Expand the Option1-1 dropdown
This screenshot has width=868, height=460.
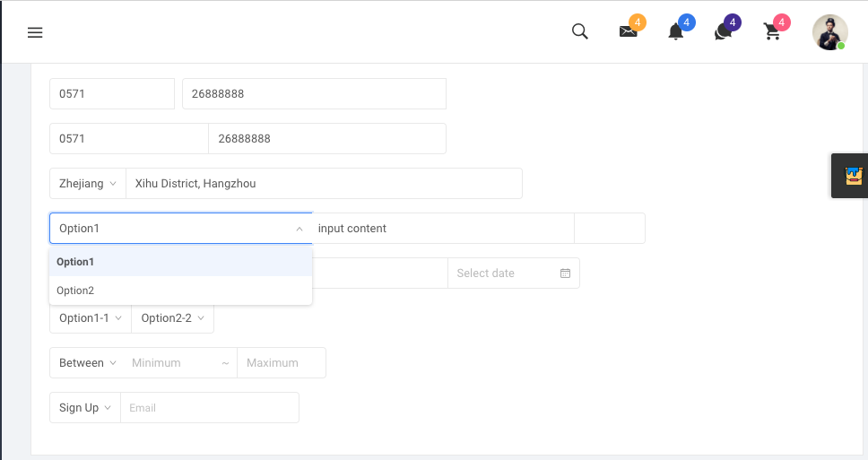click(91, 317)
